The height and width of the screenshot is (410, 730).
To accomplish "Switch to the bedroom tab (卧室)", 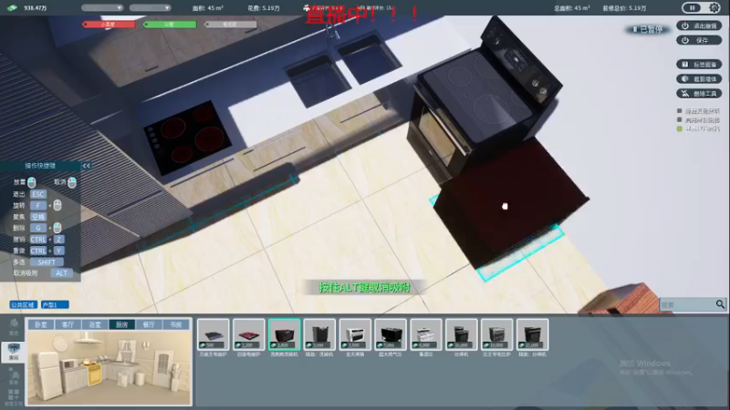I will pyautogui.click(x=41, y=324).
